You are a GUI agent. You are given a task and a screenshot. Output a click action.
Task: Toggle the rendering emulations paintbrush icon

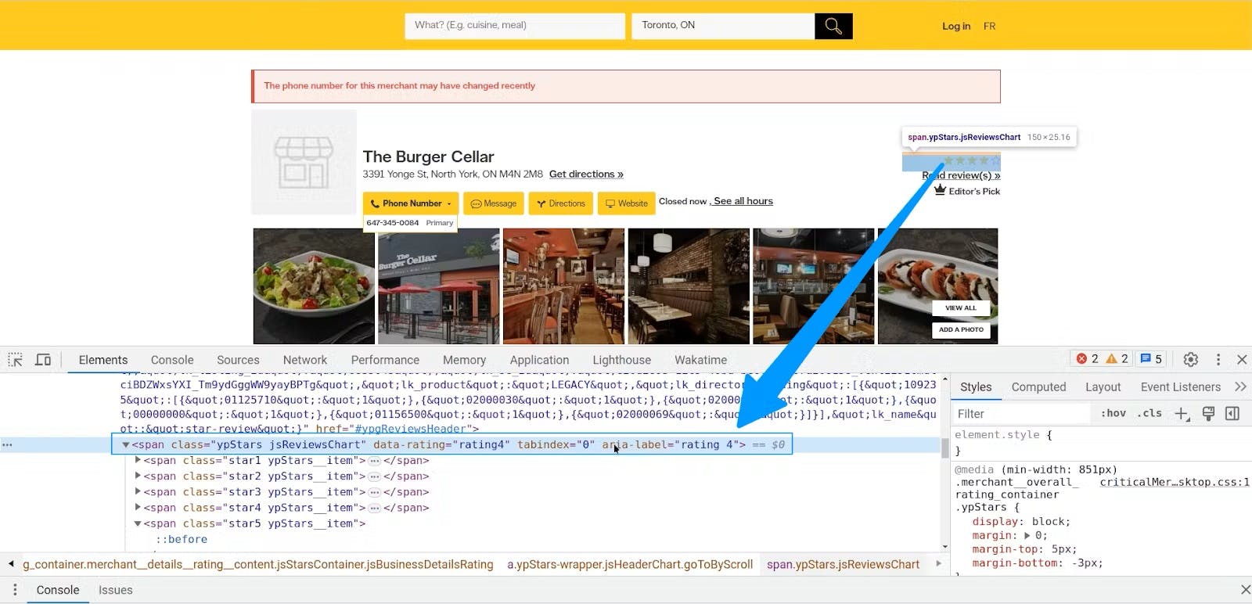[1208, 414]
